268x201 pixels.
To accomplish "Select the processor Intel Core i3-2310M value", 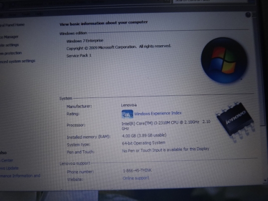I will pyautogui.click(x=166, y=125).
